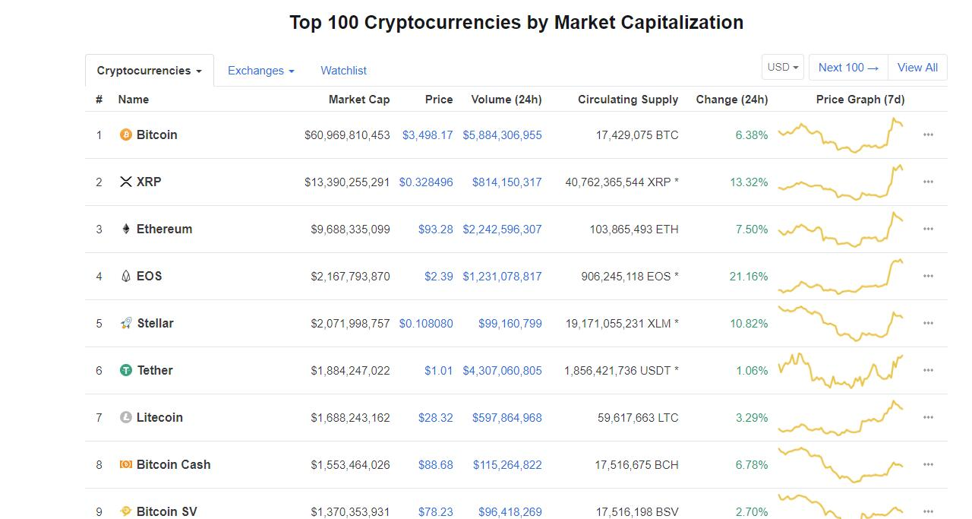Screen dimensions: 972x519
Task: Click the Tether logo icon
Action: click(x=126, y=370)
